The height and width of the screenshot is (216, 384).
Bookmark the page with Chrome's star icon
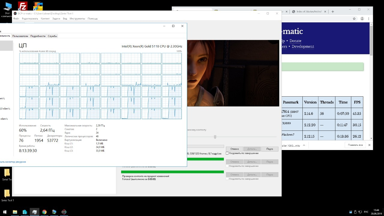point(354,19)
